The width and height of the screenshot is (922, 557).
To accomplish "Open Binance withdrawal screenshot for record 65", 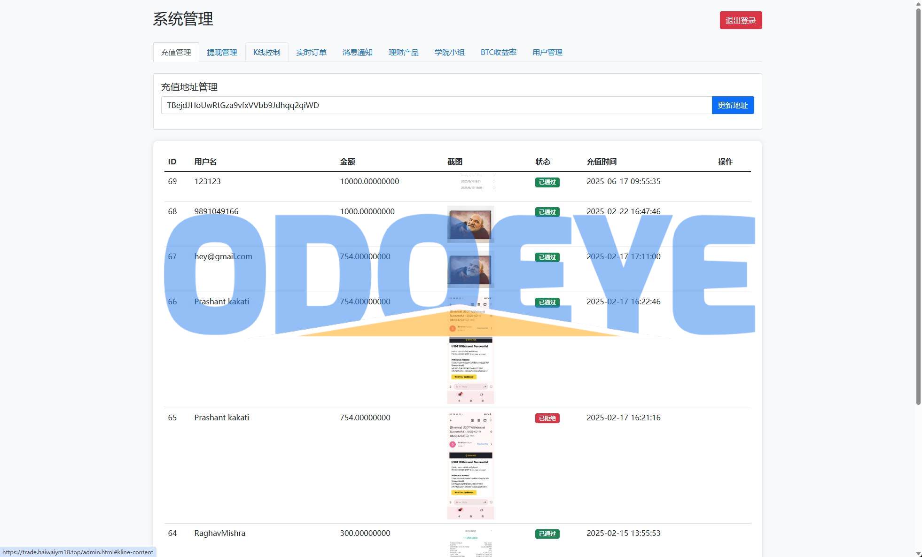I will click(470, 465).
